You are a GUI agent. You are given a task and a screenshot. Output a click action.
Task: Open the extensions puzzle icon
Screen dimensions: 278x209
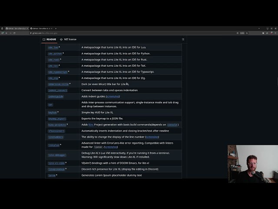267,33
